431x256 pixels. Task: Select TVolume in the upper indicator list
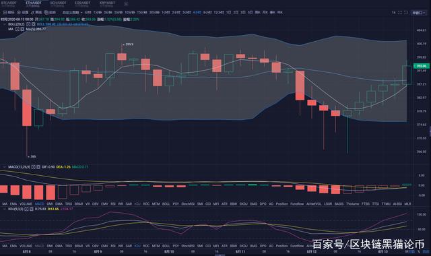tap(352, 203)
